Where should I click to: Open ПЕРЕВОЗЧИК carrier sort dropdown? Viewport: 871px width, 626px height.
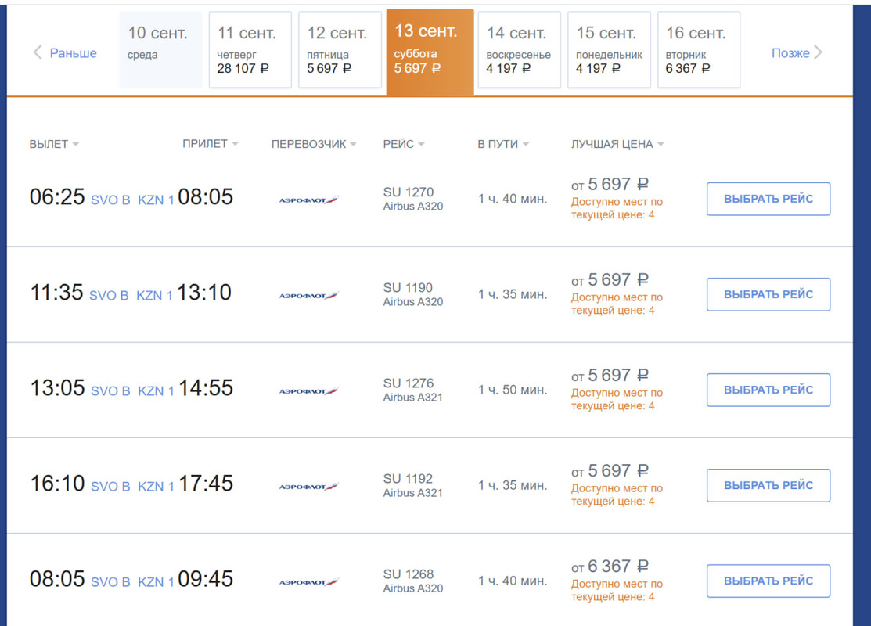(x=313, y=144)
